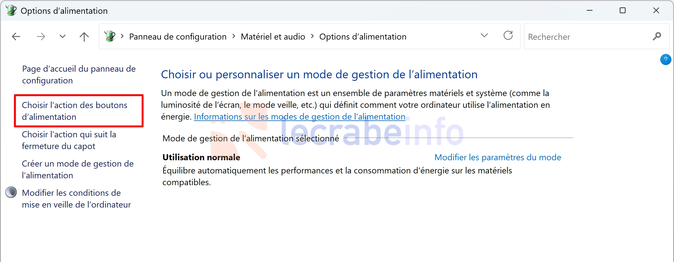Select Panneau de configuration breadcrumb
Viewport: 674px width, 262px height.
point(178,37)
